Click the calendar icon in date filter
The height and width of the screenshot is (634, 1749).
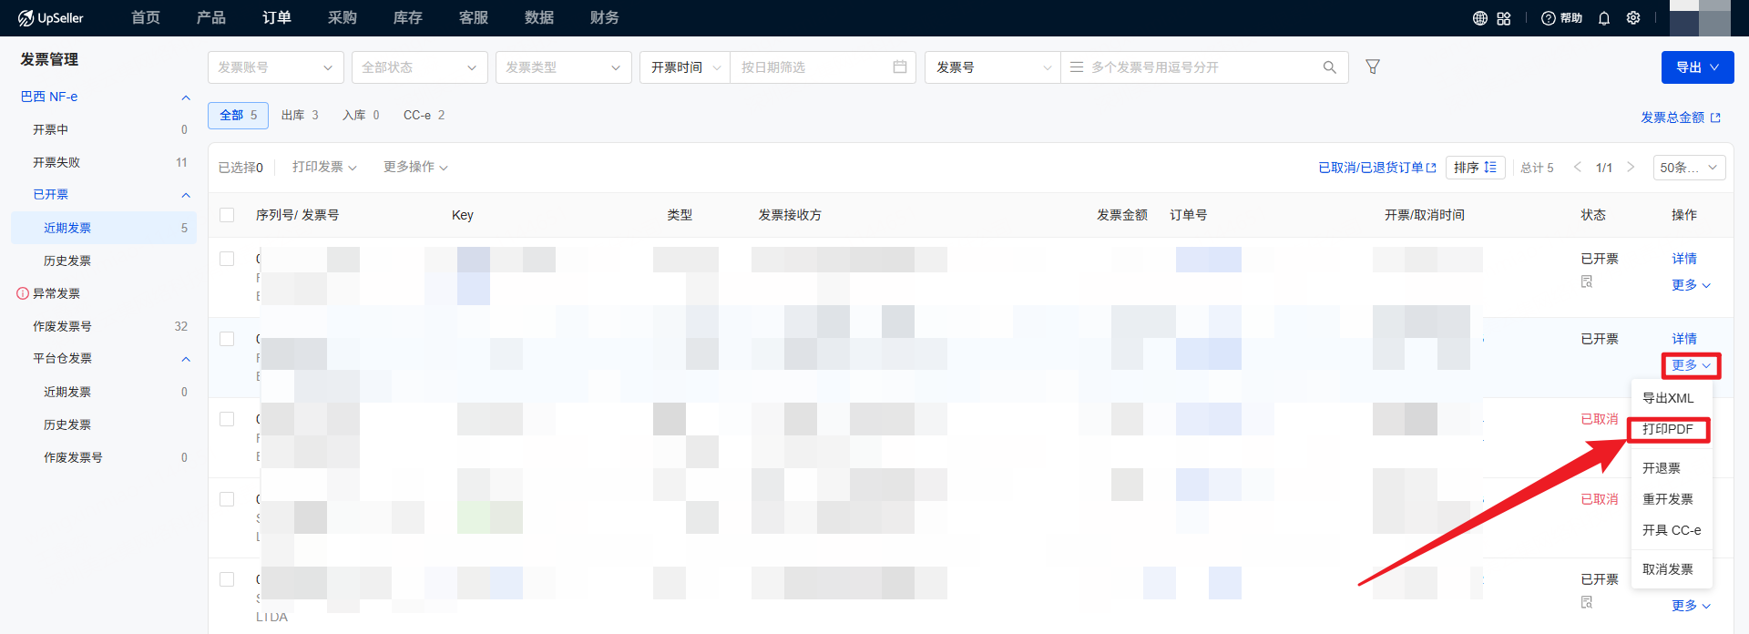(x=900, y=67)
